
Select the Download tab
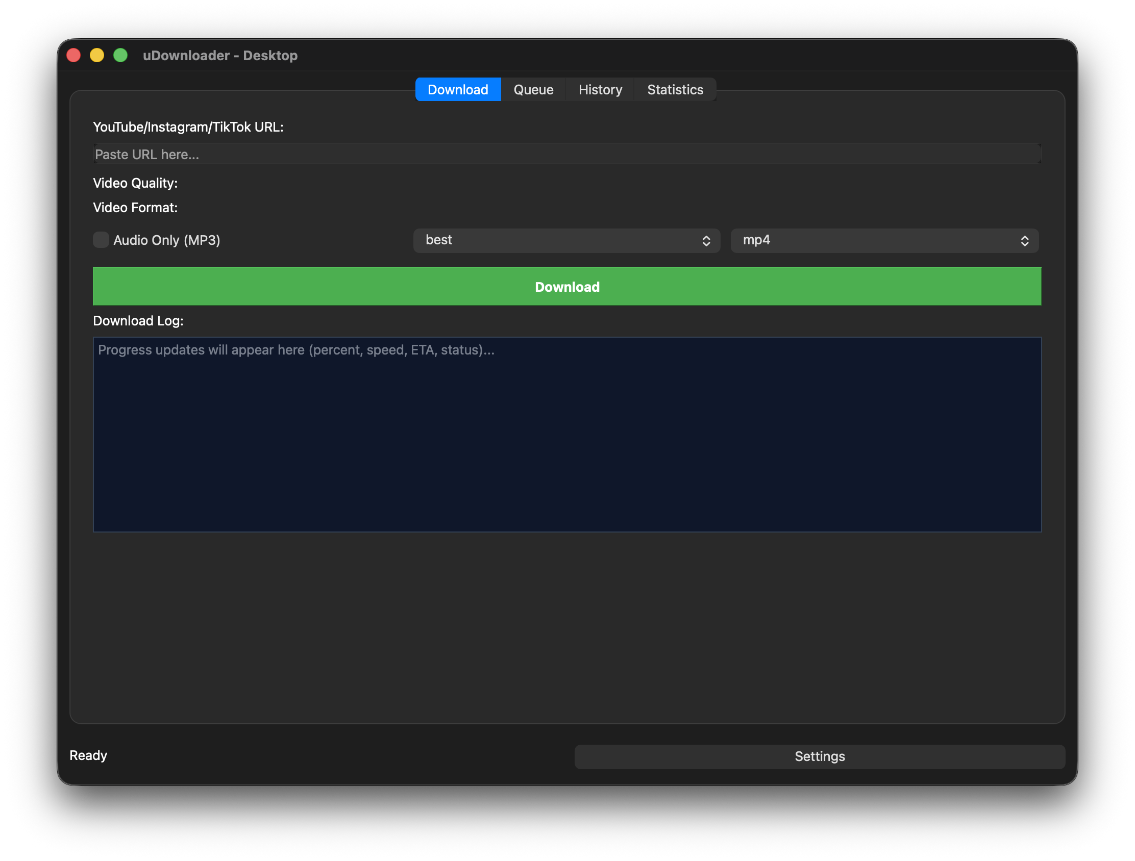coord(458,90)
